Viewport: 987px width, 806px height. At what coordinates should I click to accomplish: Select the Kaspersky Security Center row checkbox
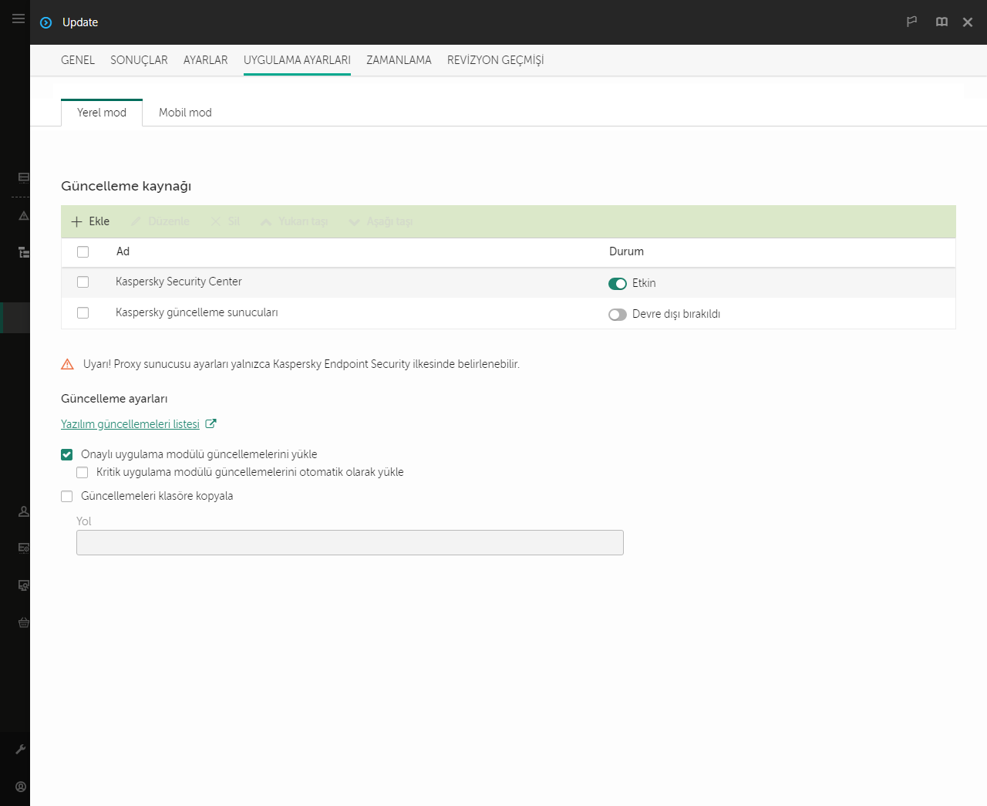click(83, 282)
